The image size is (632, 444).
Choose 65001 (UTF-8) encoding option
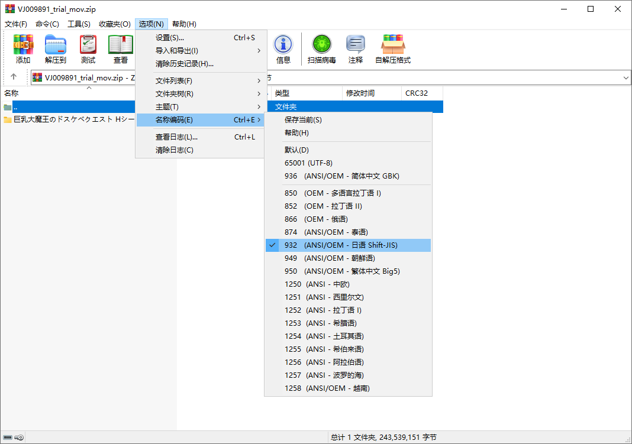click(x=308, y=163)
